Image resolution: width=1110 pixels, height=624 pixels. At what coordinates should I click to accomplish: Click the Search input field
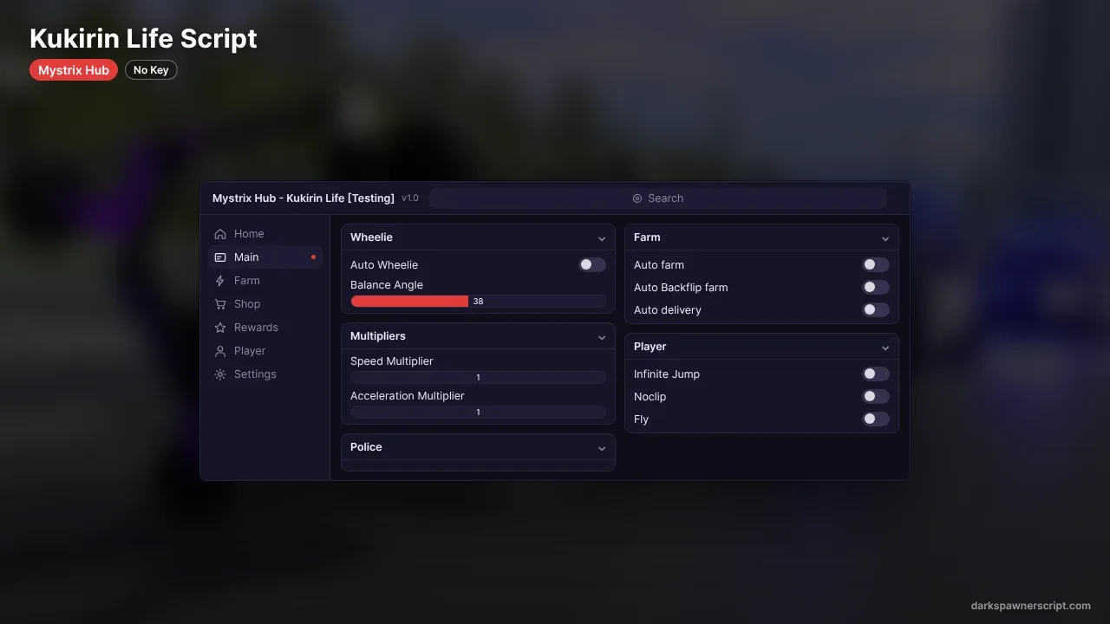[658, 198]
